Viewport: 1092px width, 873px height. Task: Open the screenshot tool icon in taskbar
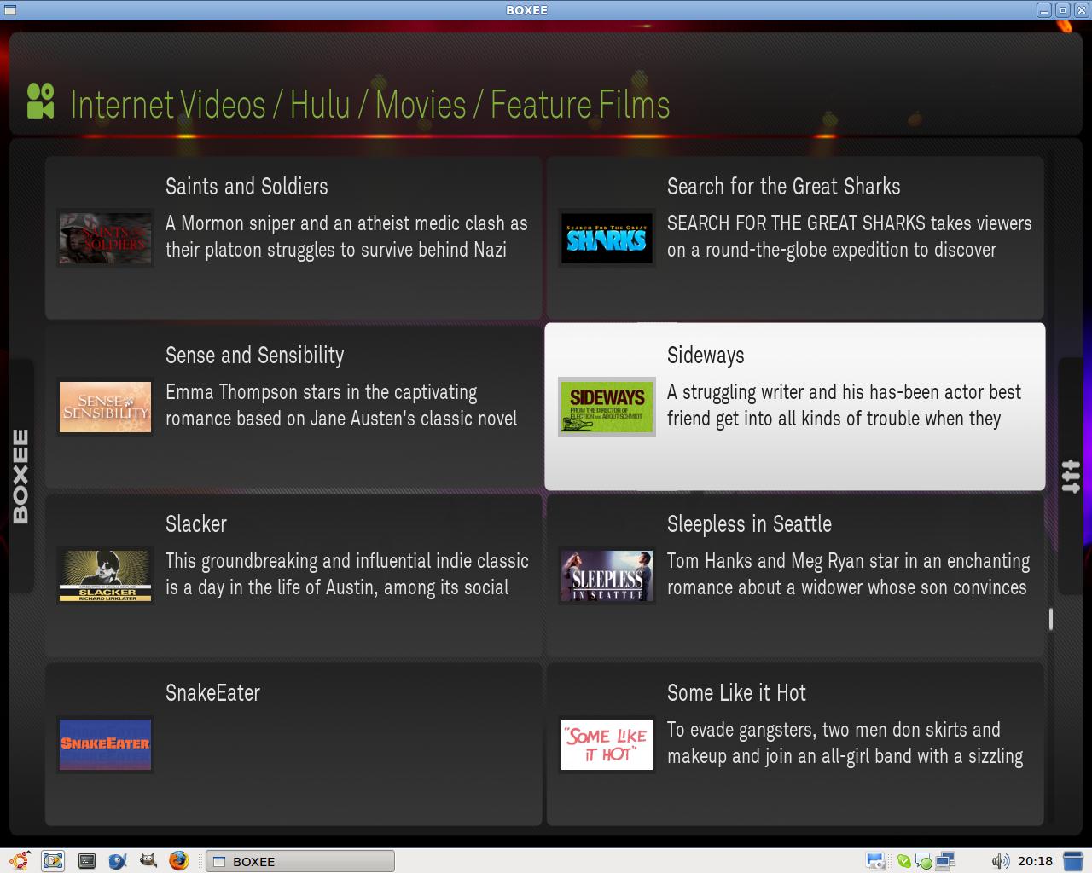(53, 861)
